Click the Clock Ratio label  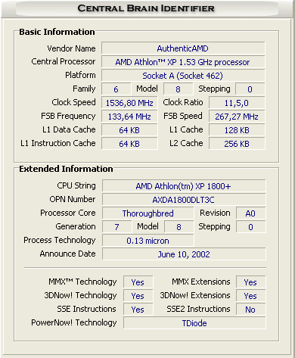[x=183, y=102]
